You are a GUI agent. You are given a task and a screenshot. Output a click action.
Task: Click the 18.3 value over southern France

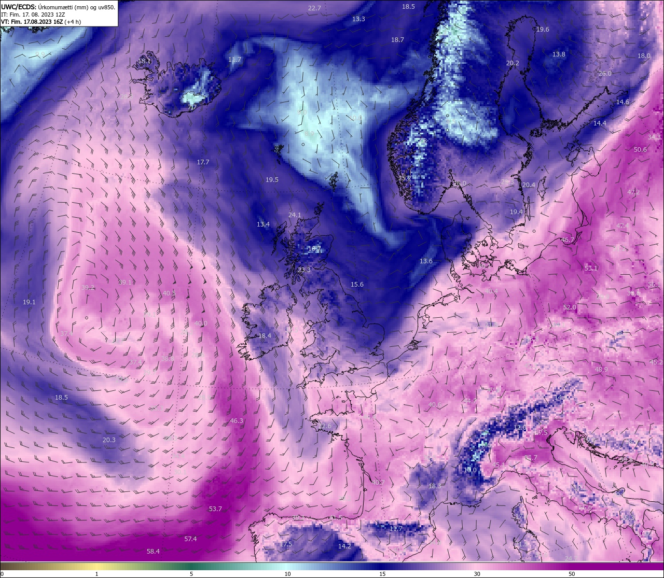click(x=435, y=486)
